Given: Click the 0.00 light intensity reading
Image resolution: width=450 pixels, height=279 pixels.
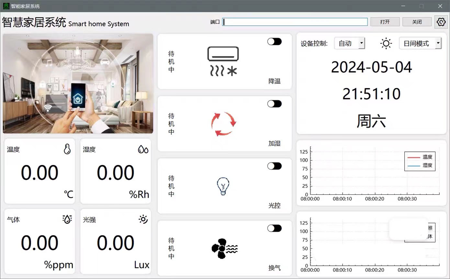Looking at the screenshot, I should [x=116, y=243].
